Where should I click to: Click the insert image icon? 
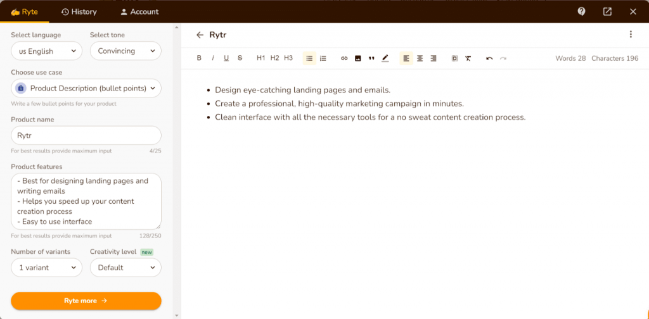[357, 58]
